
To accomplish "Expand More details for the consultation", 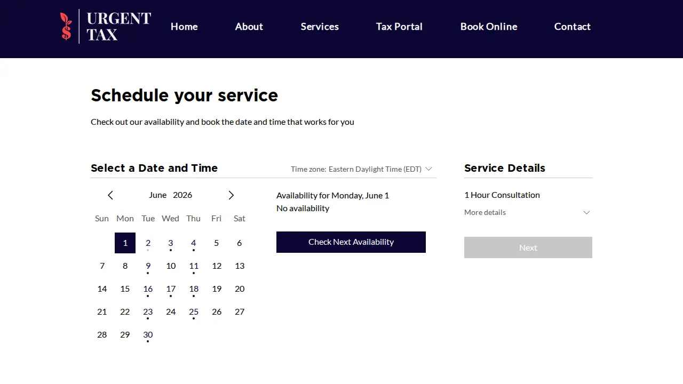I will coord(528,212).
